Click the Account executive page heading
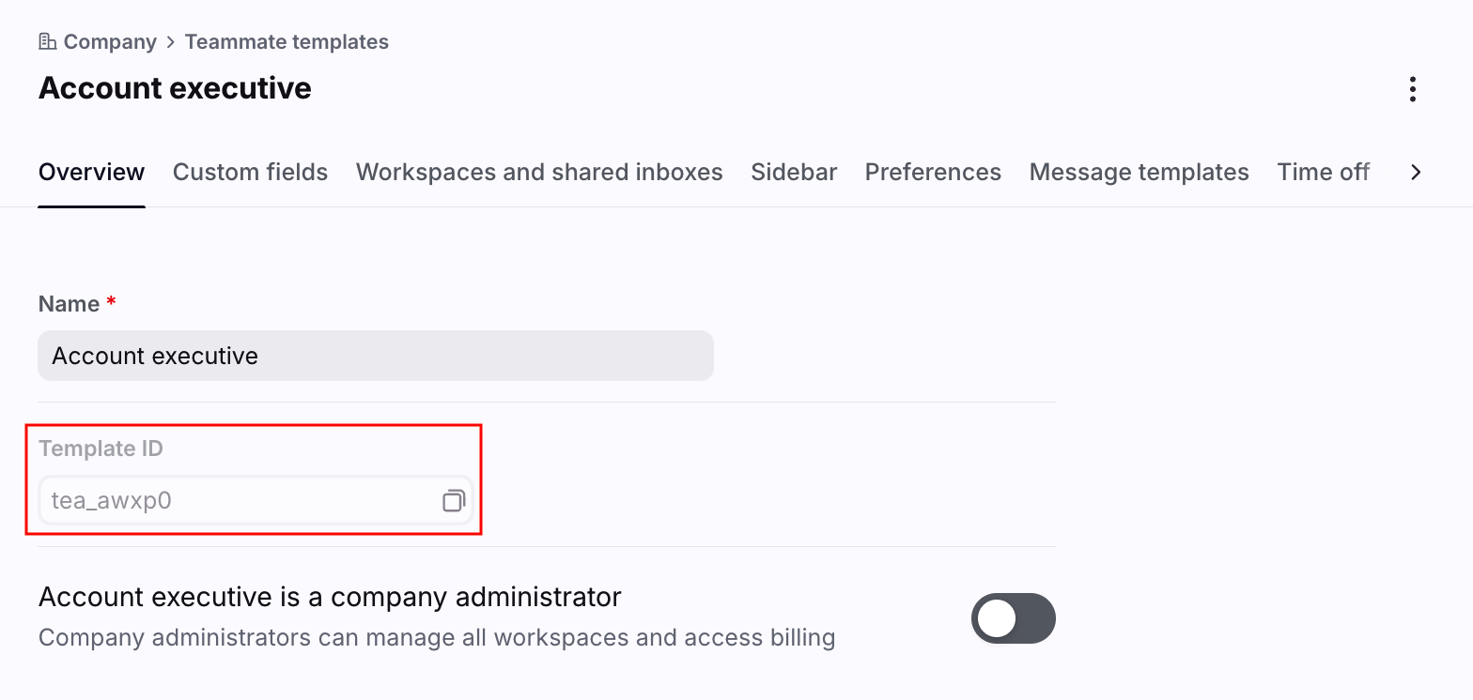Viewport: 1473px width, 700px height. pyautogui.click(x=175, y=88)
